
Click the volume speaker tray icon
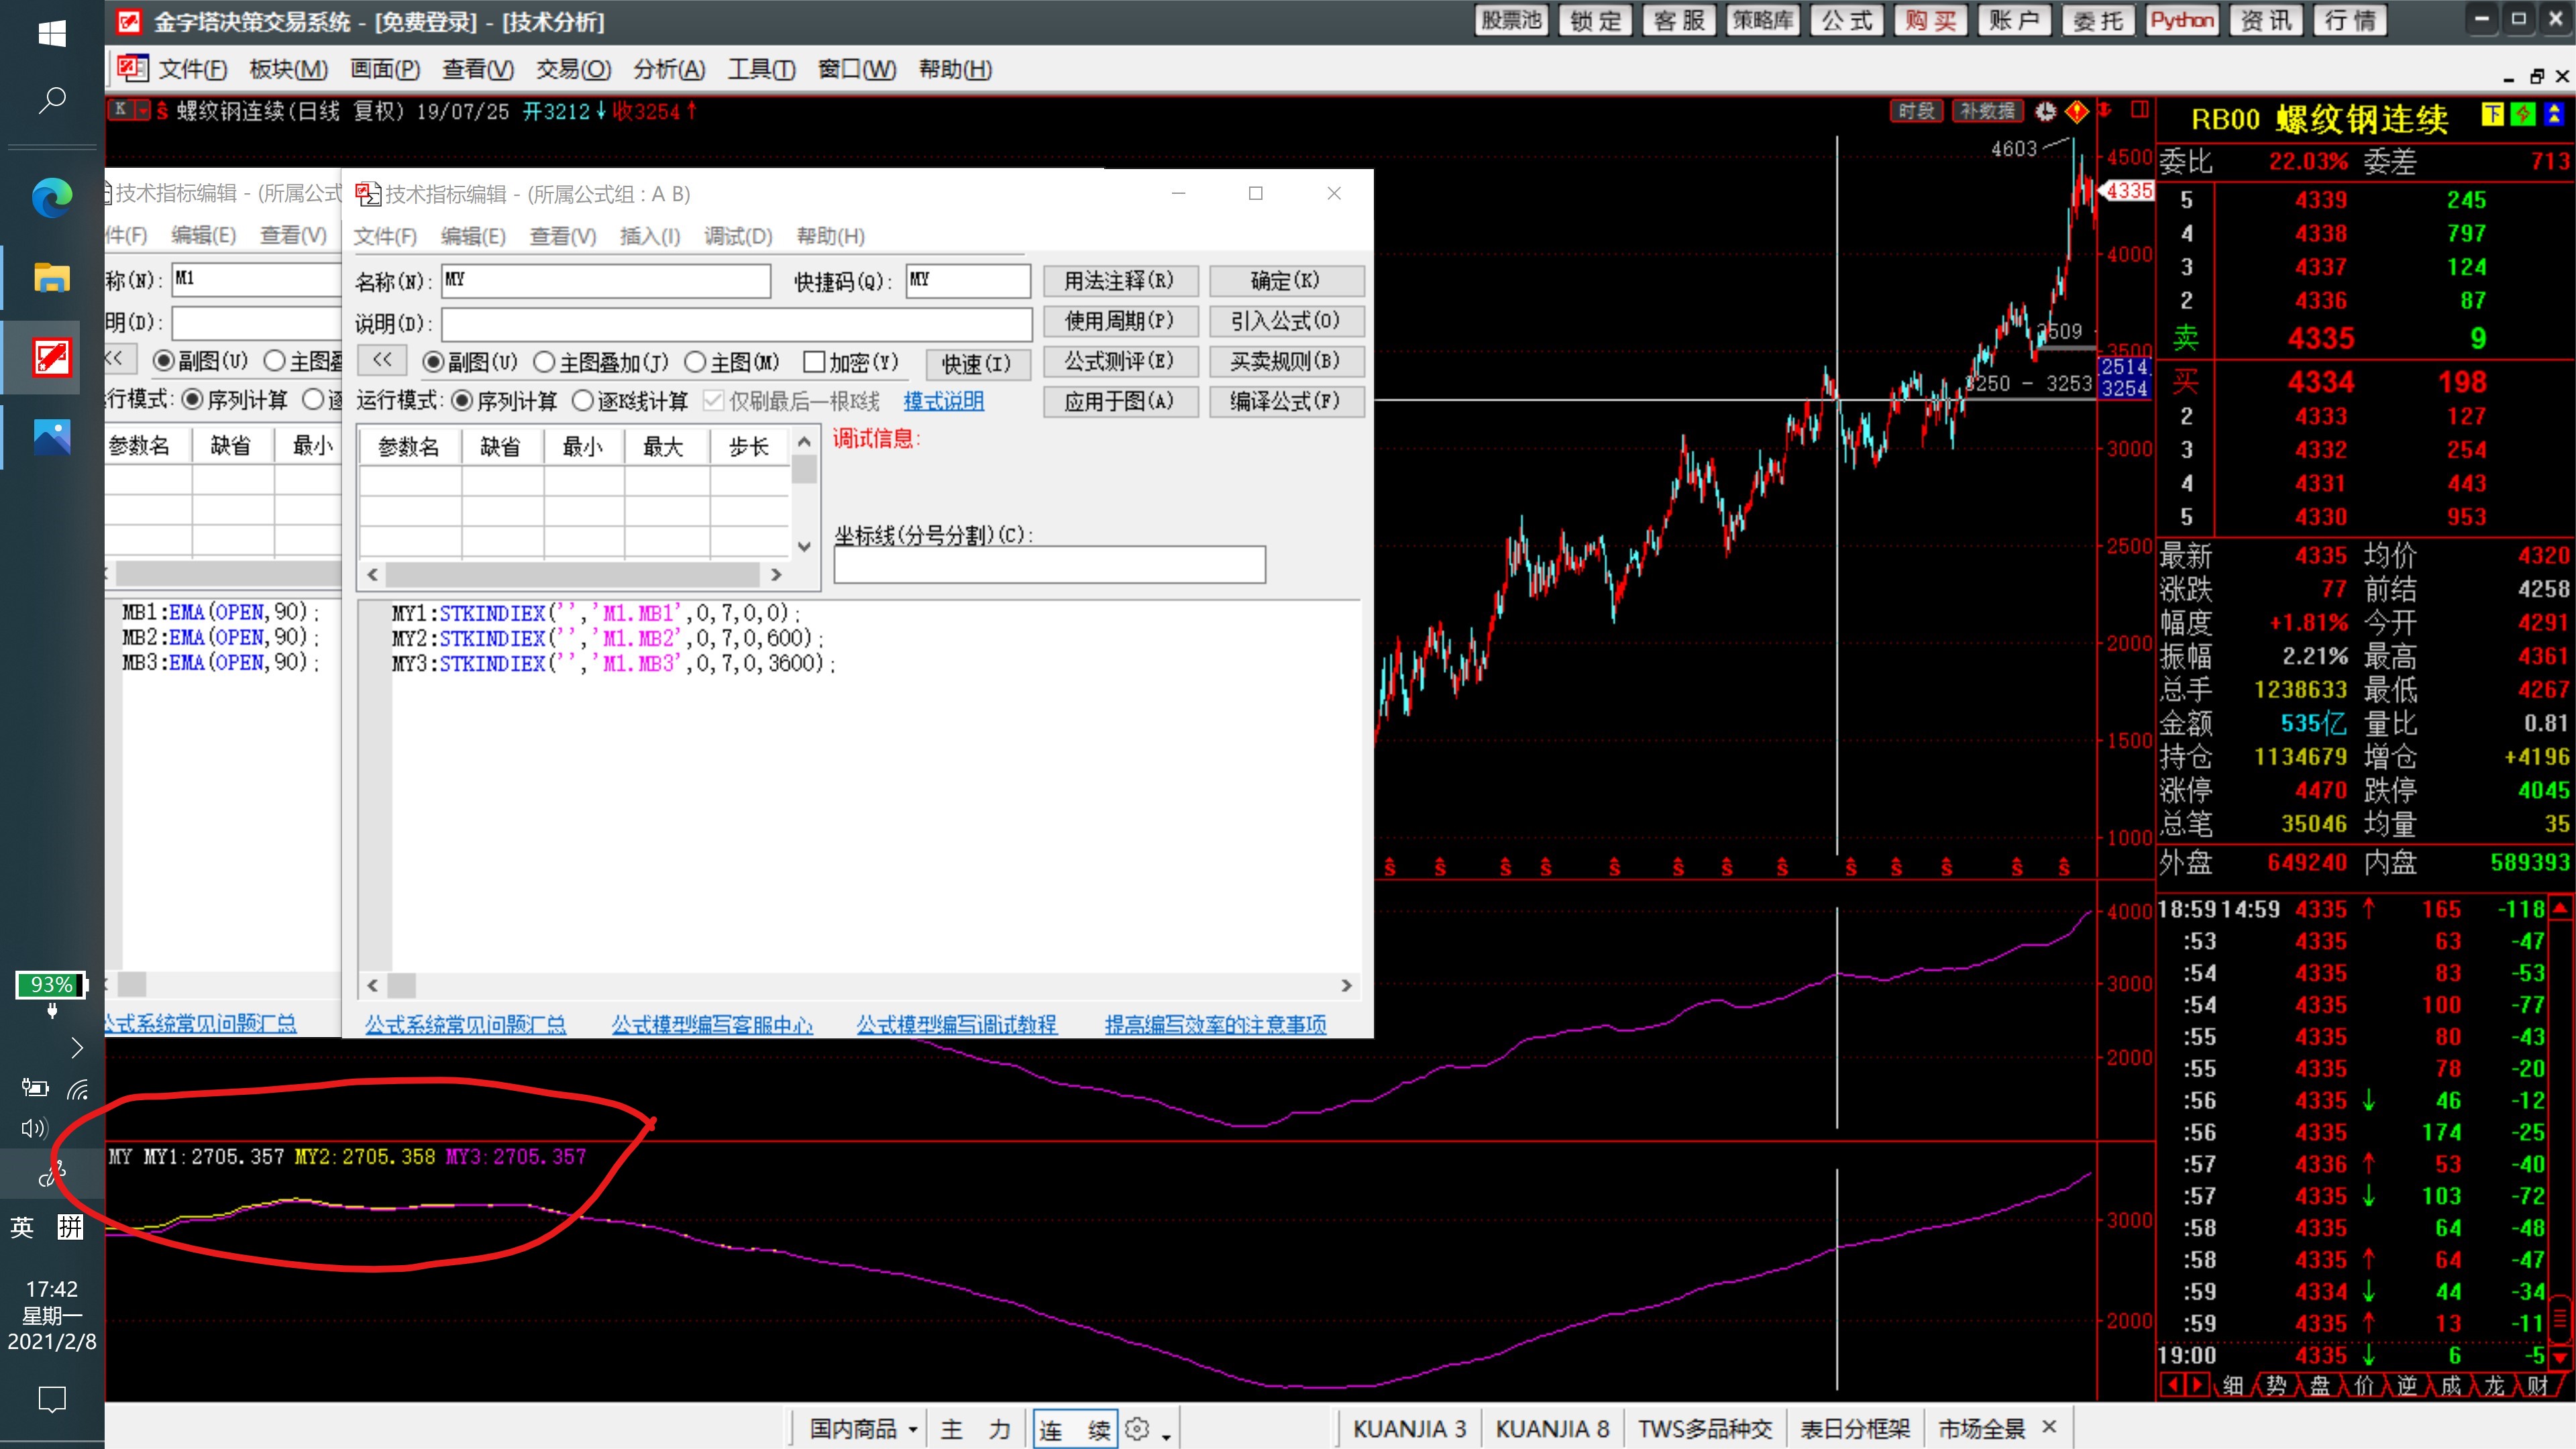pyautogui.click(x=34, y=1129)
